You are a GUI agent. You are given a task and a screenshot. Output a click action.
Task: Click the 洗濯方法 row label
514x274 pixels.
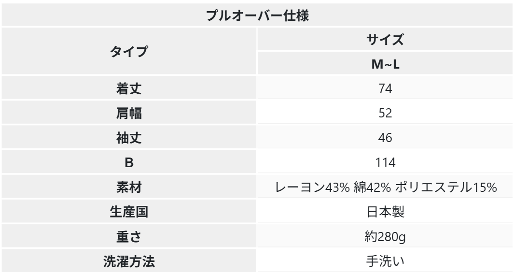point(129,261)
